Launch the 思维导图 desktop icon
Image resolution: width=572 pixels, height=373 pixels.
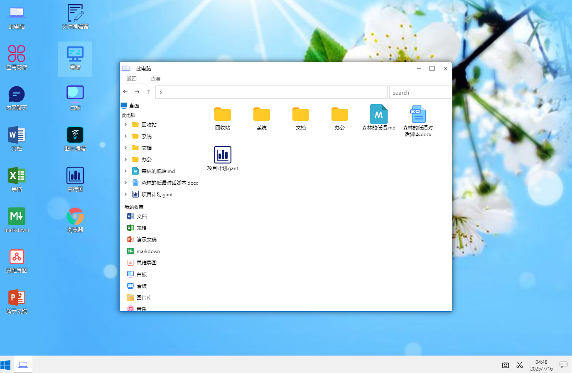17,261
